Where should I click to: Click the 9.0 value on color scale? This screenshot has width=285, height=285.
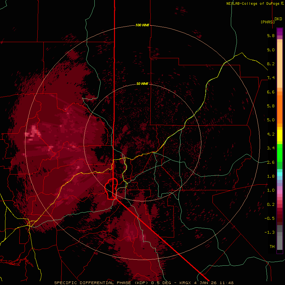point(271,50)
